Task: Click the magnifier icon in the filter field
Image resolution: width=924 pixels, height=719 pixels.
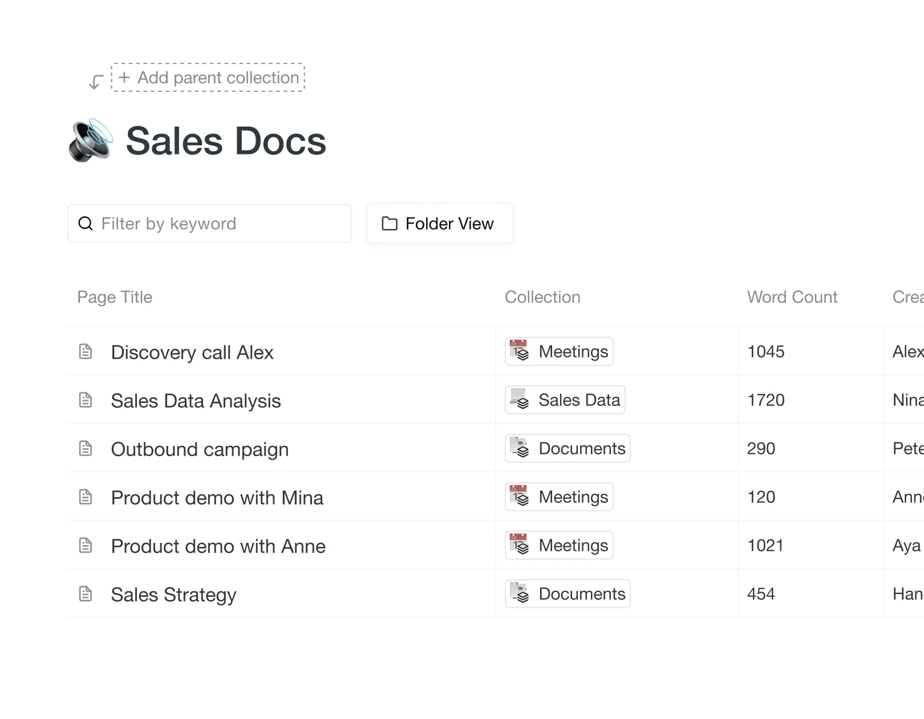Action: [85, 224]
